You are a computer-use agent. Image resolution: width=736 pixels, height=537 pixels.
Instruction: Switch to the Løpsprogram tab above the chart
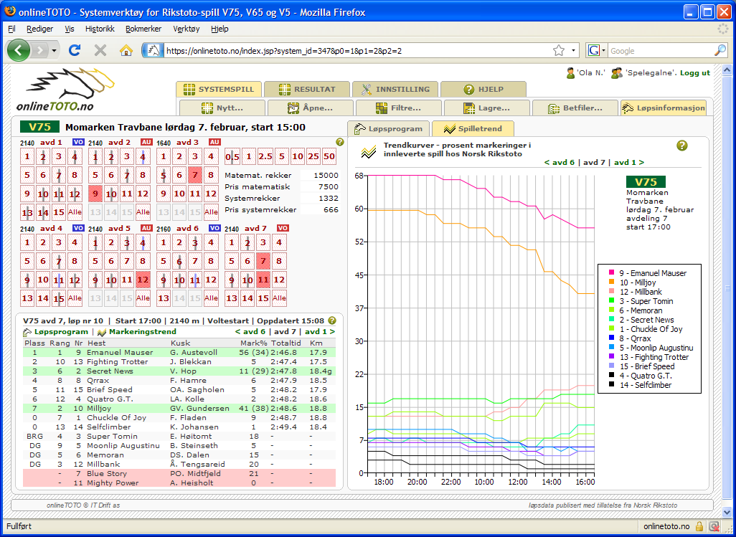388,128
